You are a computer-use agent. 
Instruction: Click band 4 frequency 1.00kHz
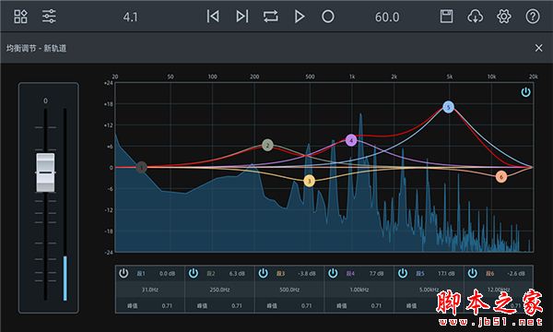(x=359, y=290)
